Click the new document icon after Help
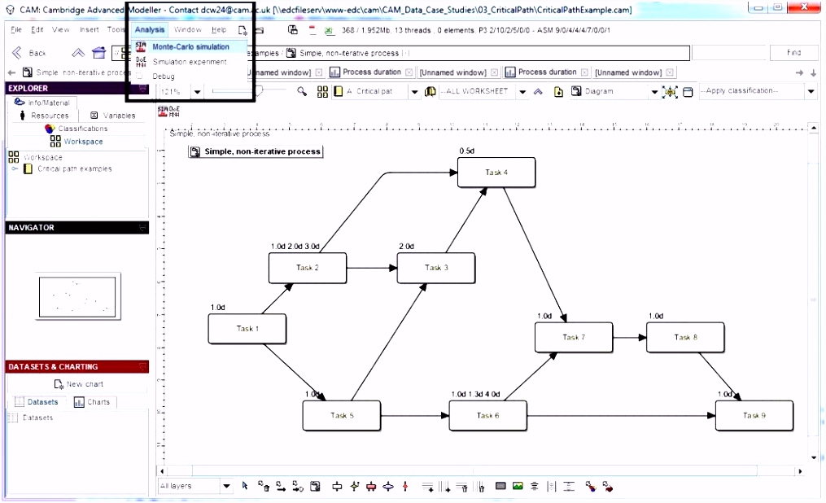This screenshot has height=503, width=826. (x=243, y=31)
